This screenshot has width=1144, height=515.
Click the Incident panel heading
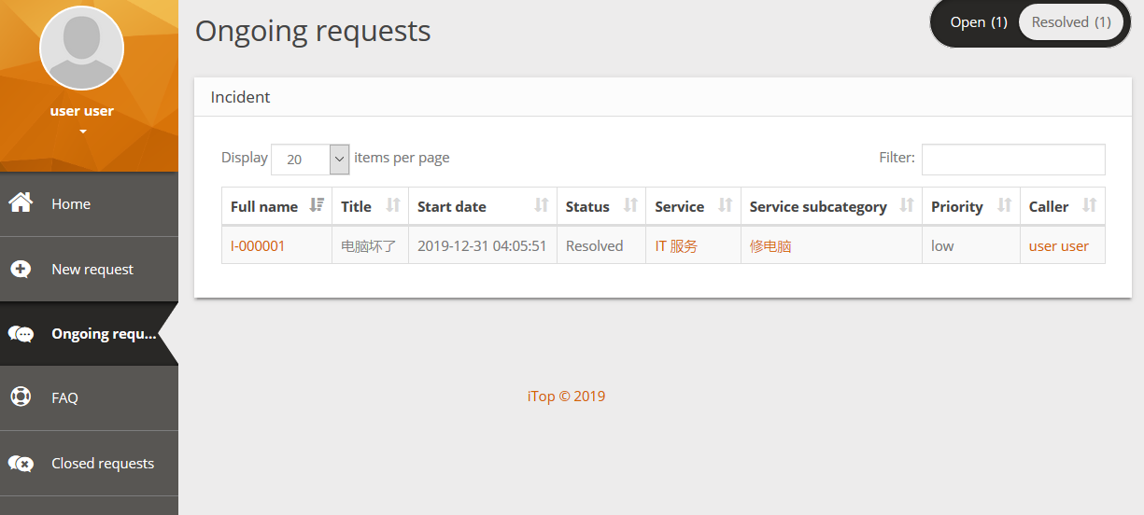click(x=240, y=97)
